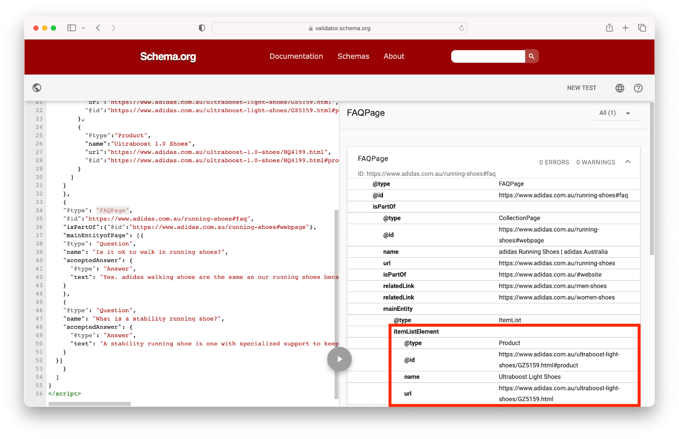This screenshot has width=679, height=439.
Task: Click the women-shoes relatedLink URL value
Action: point(557,298)
